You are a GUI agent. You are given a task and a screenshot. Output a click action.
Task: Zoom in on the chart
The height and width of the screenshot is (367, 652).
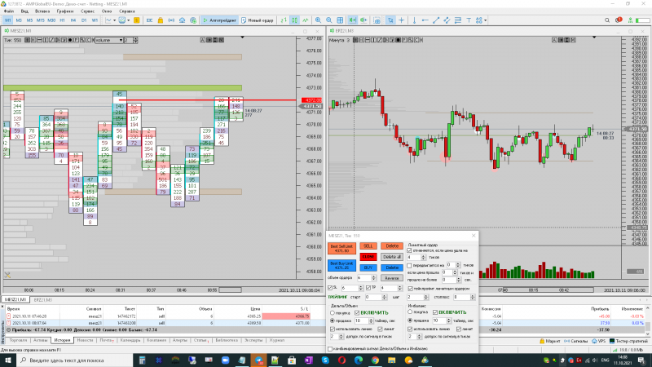pos(318,20)
